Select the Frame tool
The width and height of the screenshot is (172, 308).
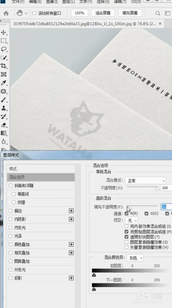pos(3,74)
